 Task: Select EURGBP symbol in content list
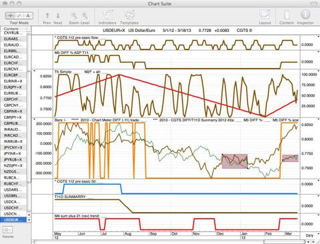point(13,75)
